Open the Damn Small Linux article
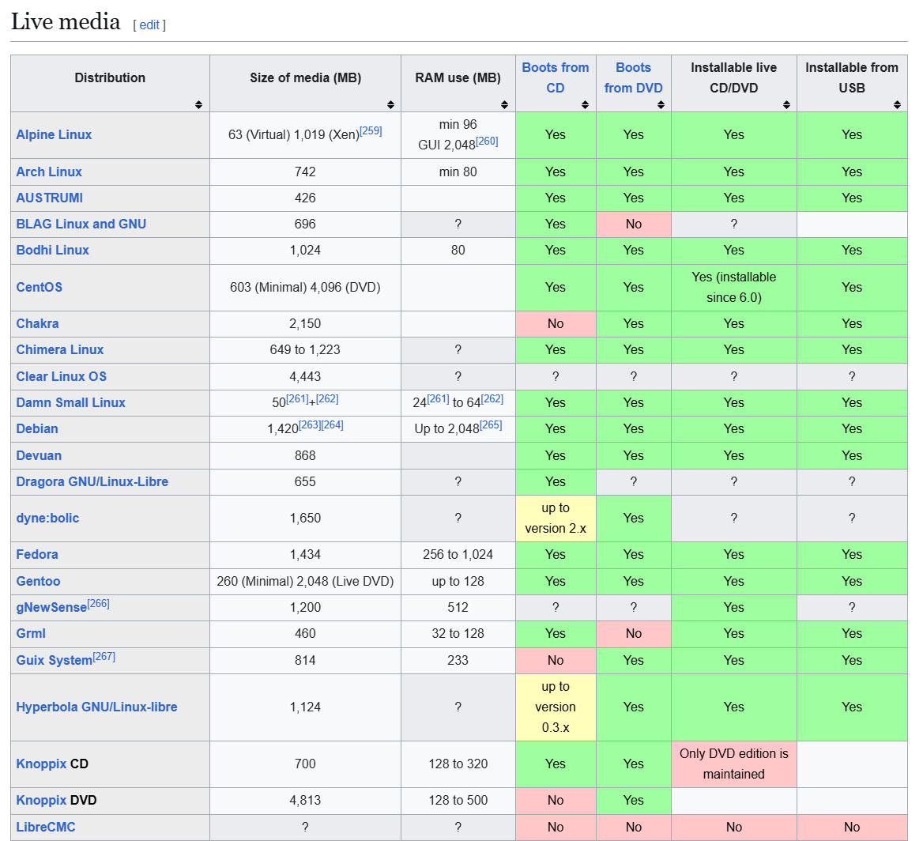The width and height of the screenshot is (923, 841). [x=71, y=402]
